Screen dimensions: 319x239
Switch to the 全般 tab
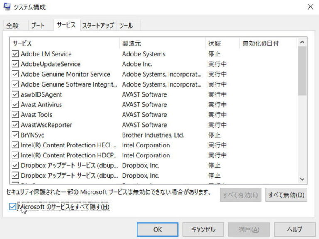tap(12, 25)
